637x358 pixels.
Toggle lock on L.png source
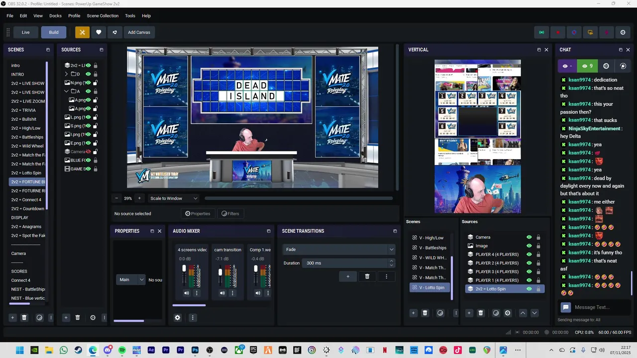pos(95,117)
